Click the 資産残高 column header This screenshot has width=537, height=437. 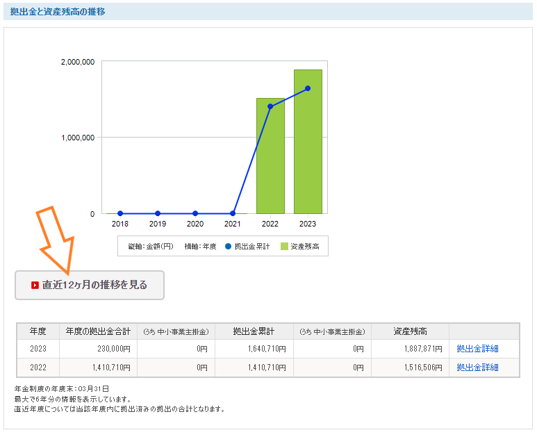click(x=411, y=331)
